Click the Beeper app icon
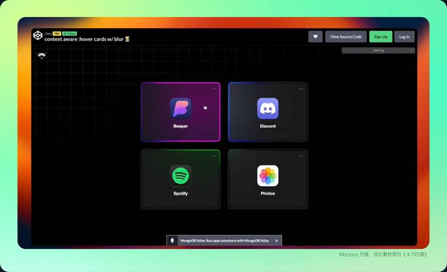The image size is (447, 272). 181,108
